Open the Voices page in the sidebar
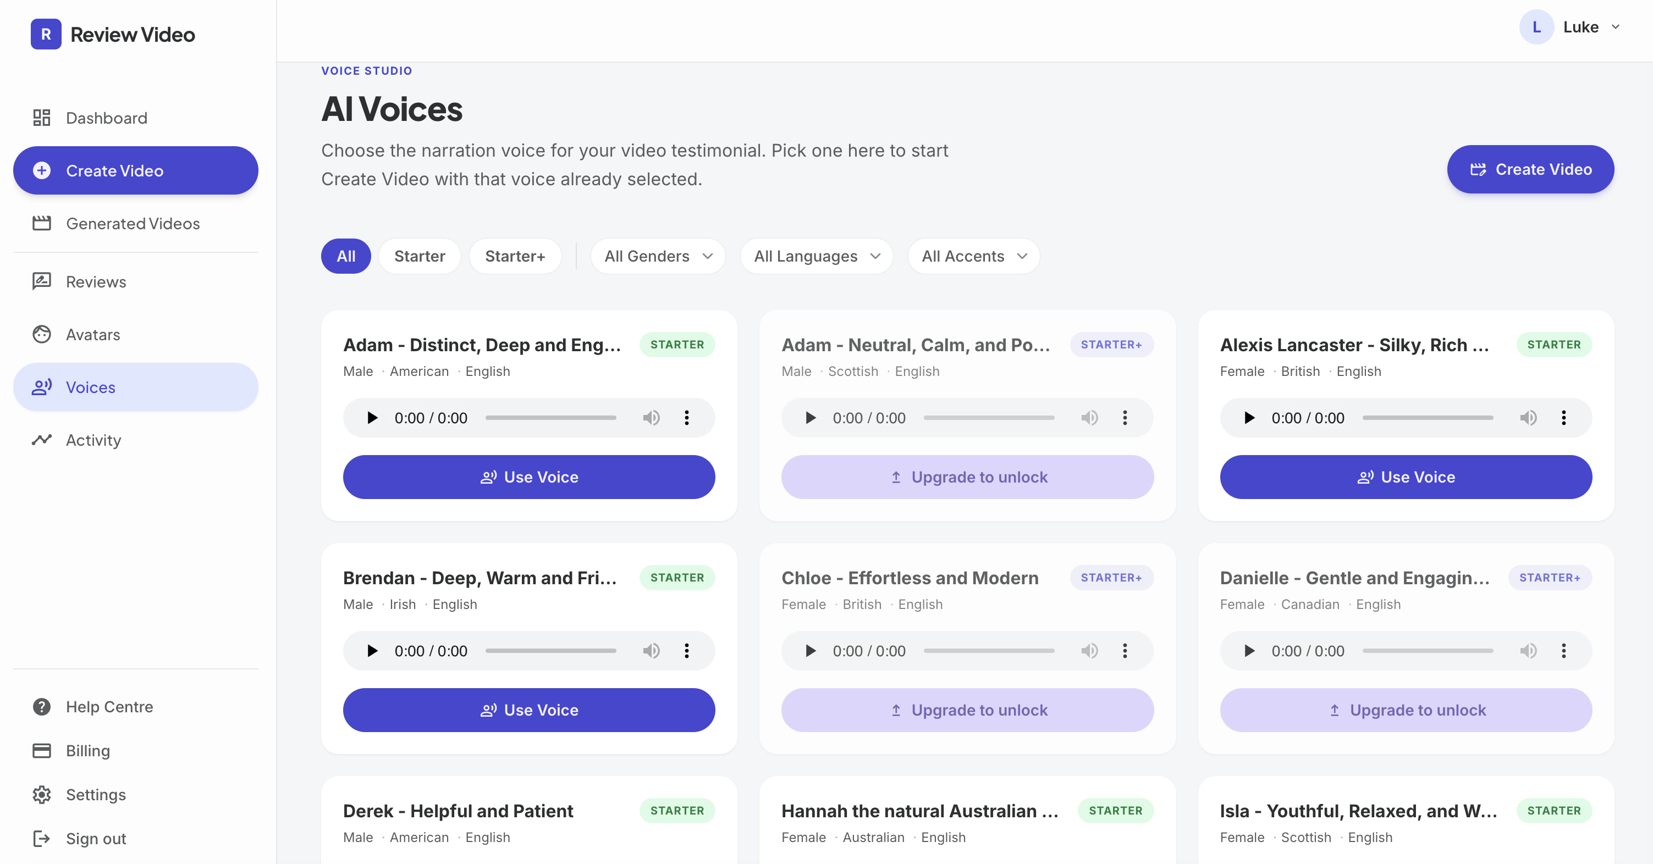This screenshot has height=864, width=1653. click(x=135, y=387)
